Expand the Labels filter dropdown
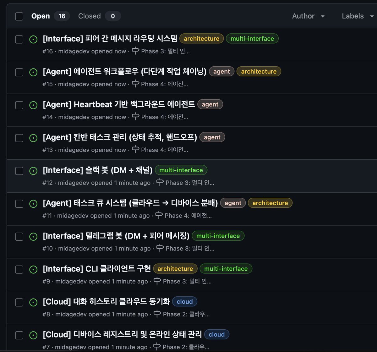377x352 pixels. point(357,16)
